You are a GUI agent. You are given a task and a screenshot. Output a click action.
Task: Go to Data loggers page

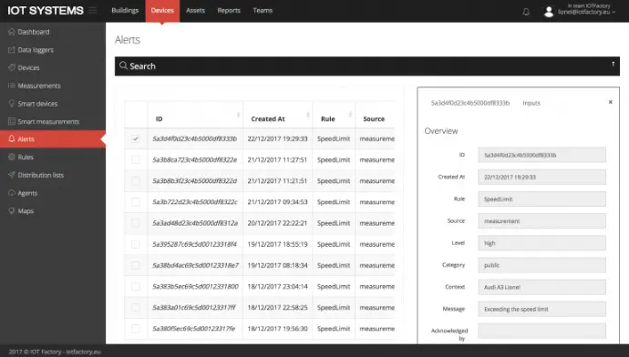36,50
